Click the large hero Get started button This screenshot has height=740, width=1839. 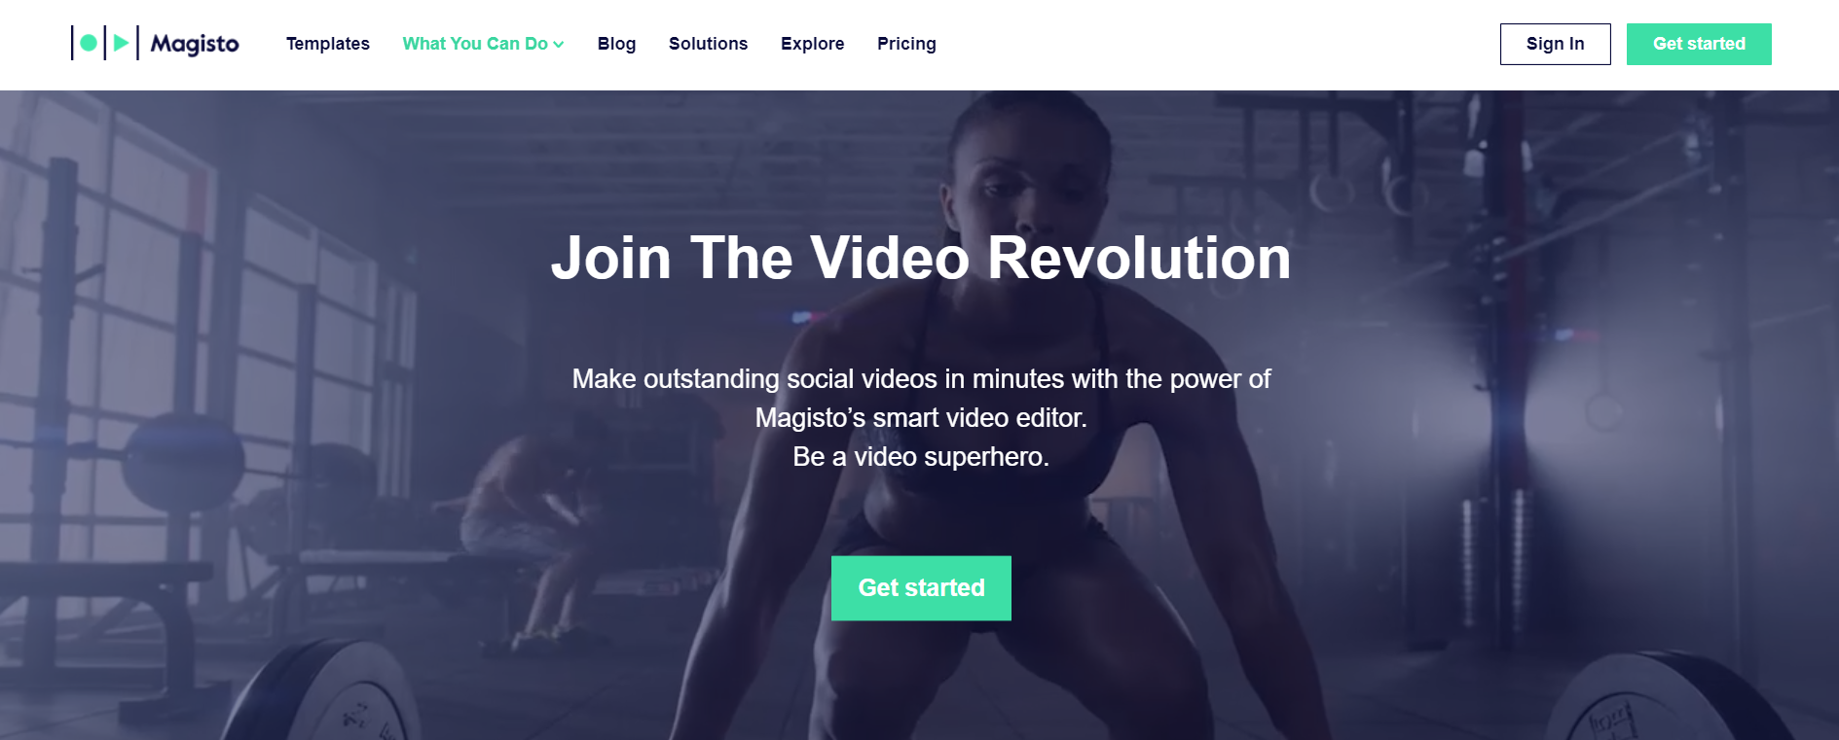[x=921, y=587]
